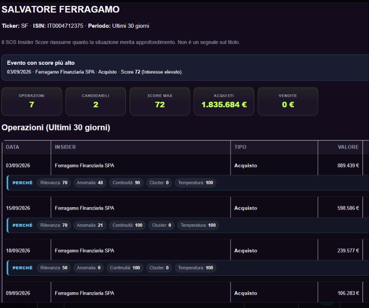Screen dimensions: 369x308
Task: Click the OPERAZIONI 7 stat card
Action: pyautogui.click(x=32, y=101)
